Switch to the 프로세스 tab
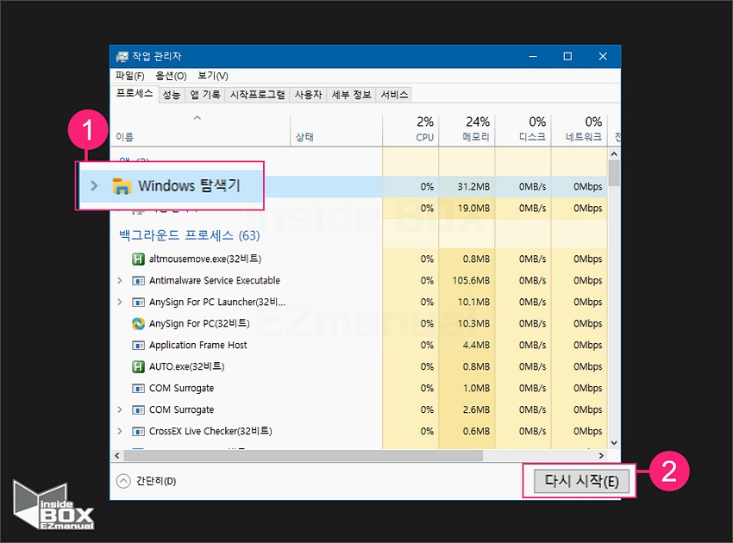The width and height of the screenshot is (733, 543). point(135,93)
